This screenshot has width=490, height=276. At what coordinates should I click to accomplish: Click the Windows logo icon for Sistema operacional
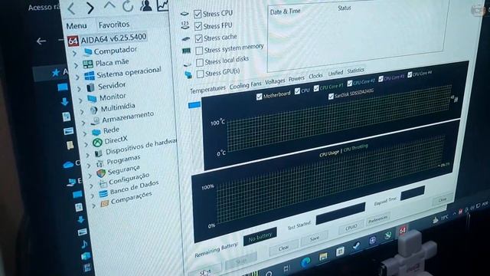click(90, 76)
